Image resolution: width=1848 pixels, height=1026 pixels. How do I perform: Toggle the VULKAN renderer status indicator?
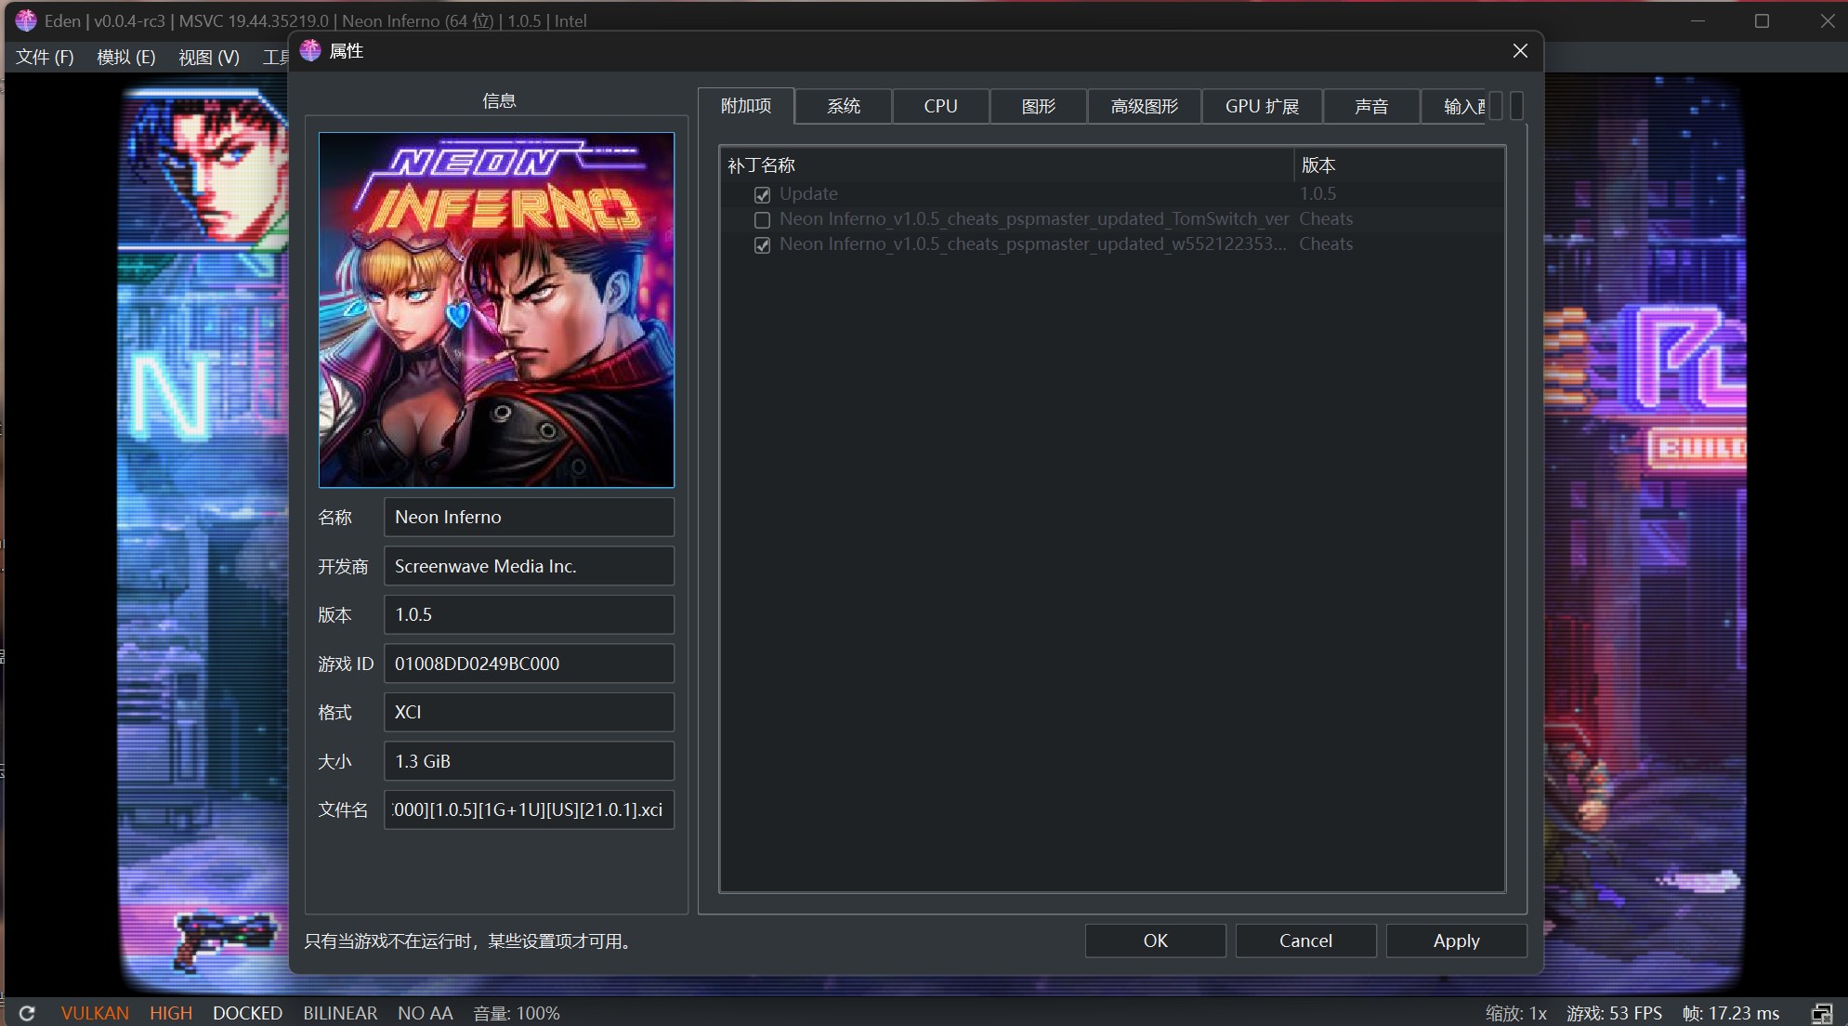click(95, 1013)
